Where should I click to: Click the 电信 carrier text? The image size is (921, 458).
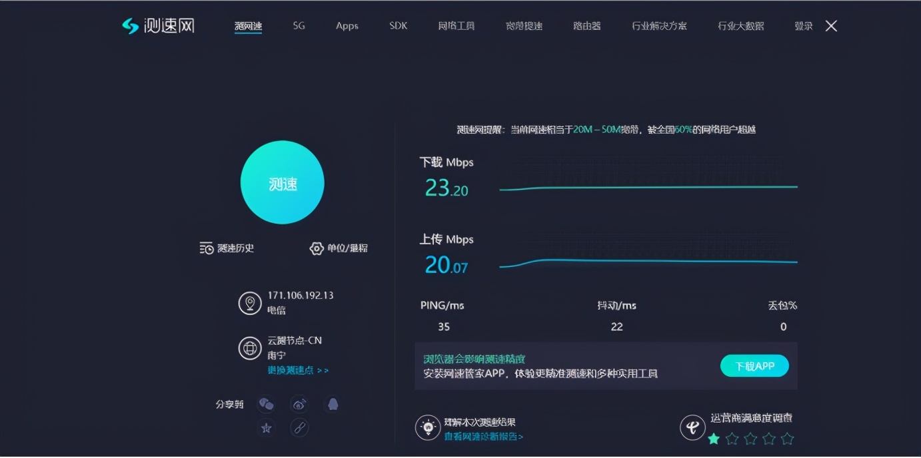pyautogui.click(x=277, y=310)
